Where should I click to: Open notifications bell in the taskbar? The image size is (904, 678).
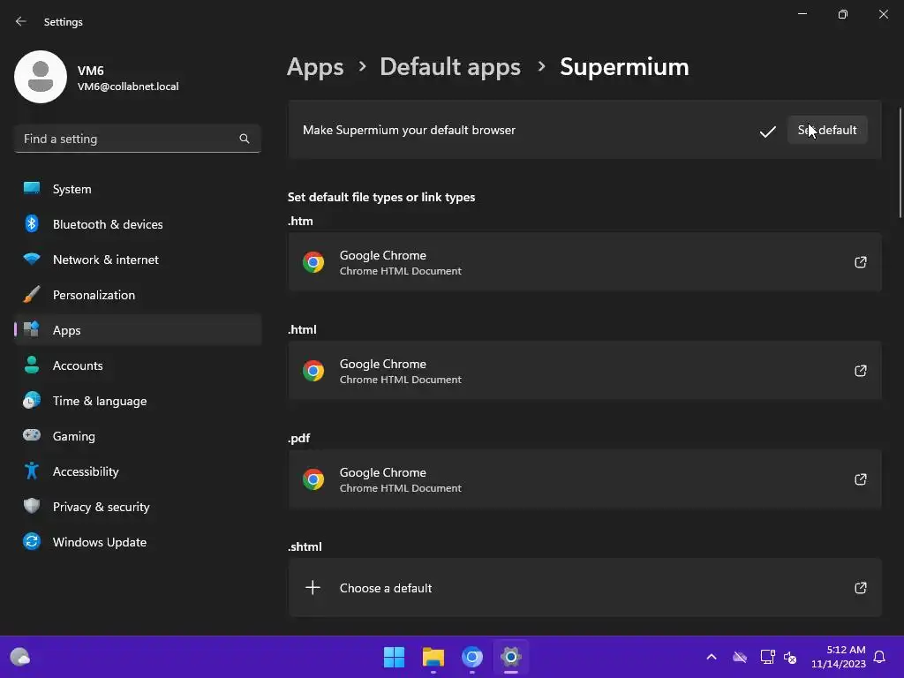pos(880,657)
